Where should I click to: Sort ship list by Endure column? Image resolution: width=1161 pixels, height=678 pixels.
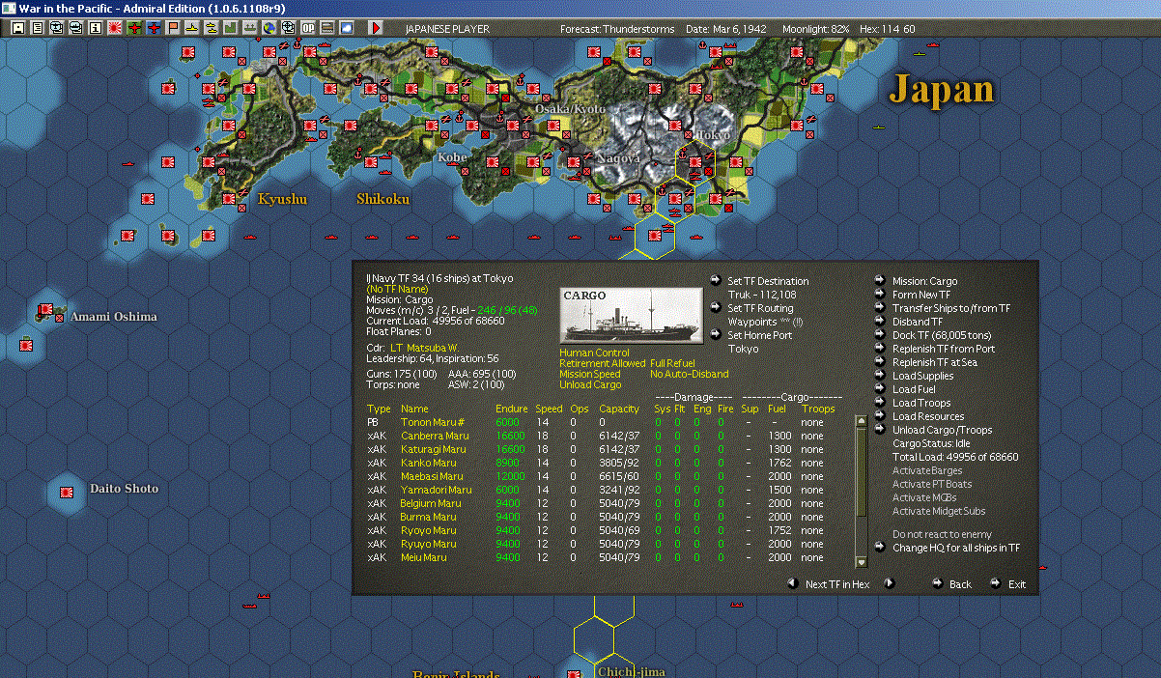[x=512, y=409]
